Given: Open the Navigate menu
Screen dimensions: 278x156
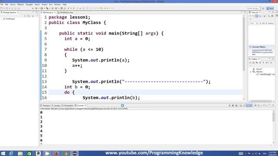Looking at the screenshot, I should pos(29,4).
